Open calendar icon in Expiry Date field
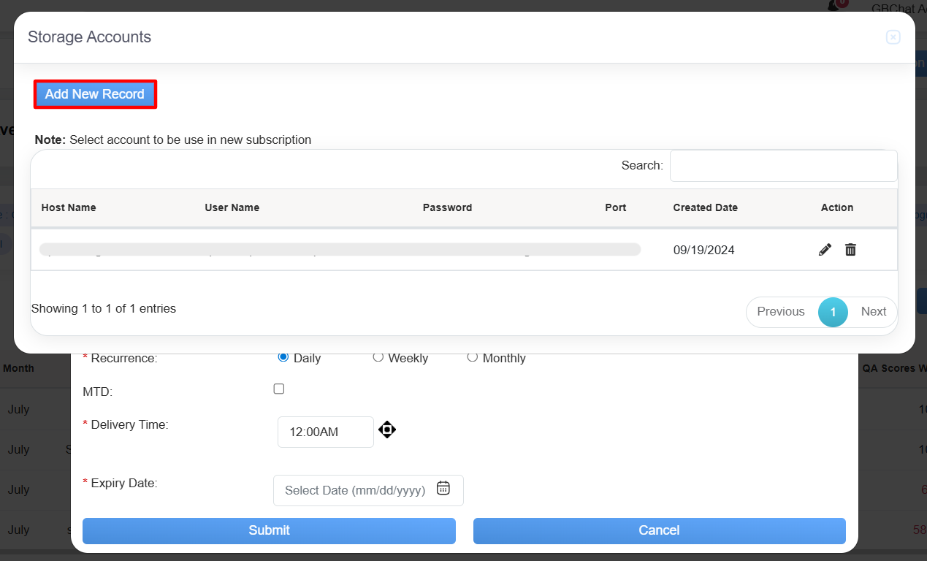Screen dimensions: 927x561 [x=443, y=489]
